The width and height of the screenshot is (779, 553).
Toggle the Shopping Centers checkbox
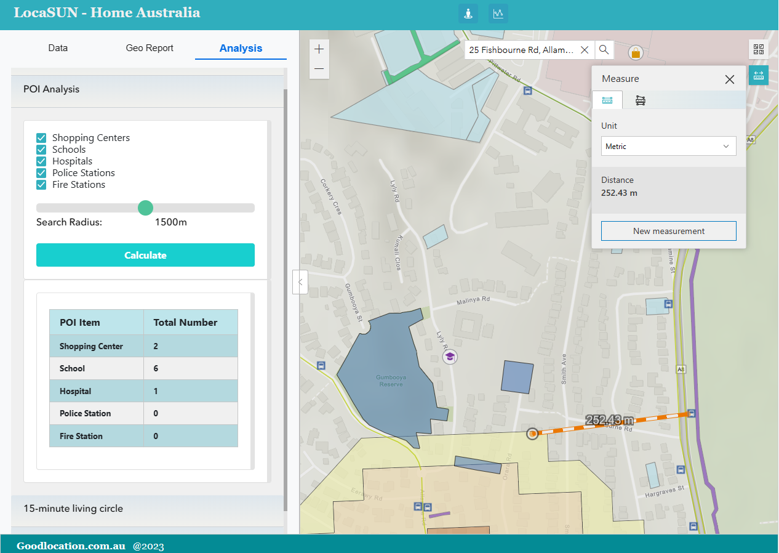(41, 138)
